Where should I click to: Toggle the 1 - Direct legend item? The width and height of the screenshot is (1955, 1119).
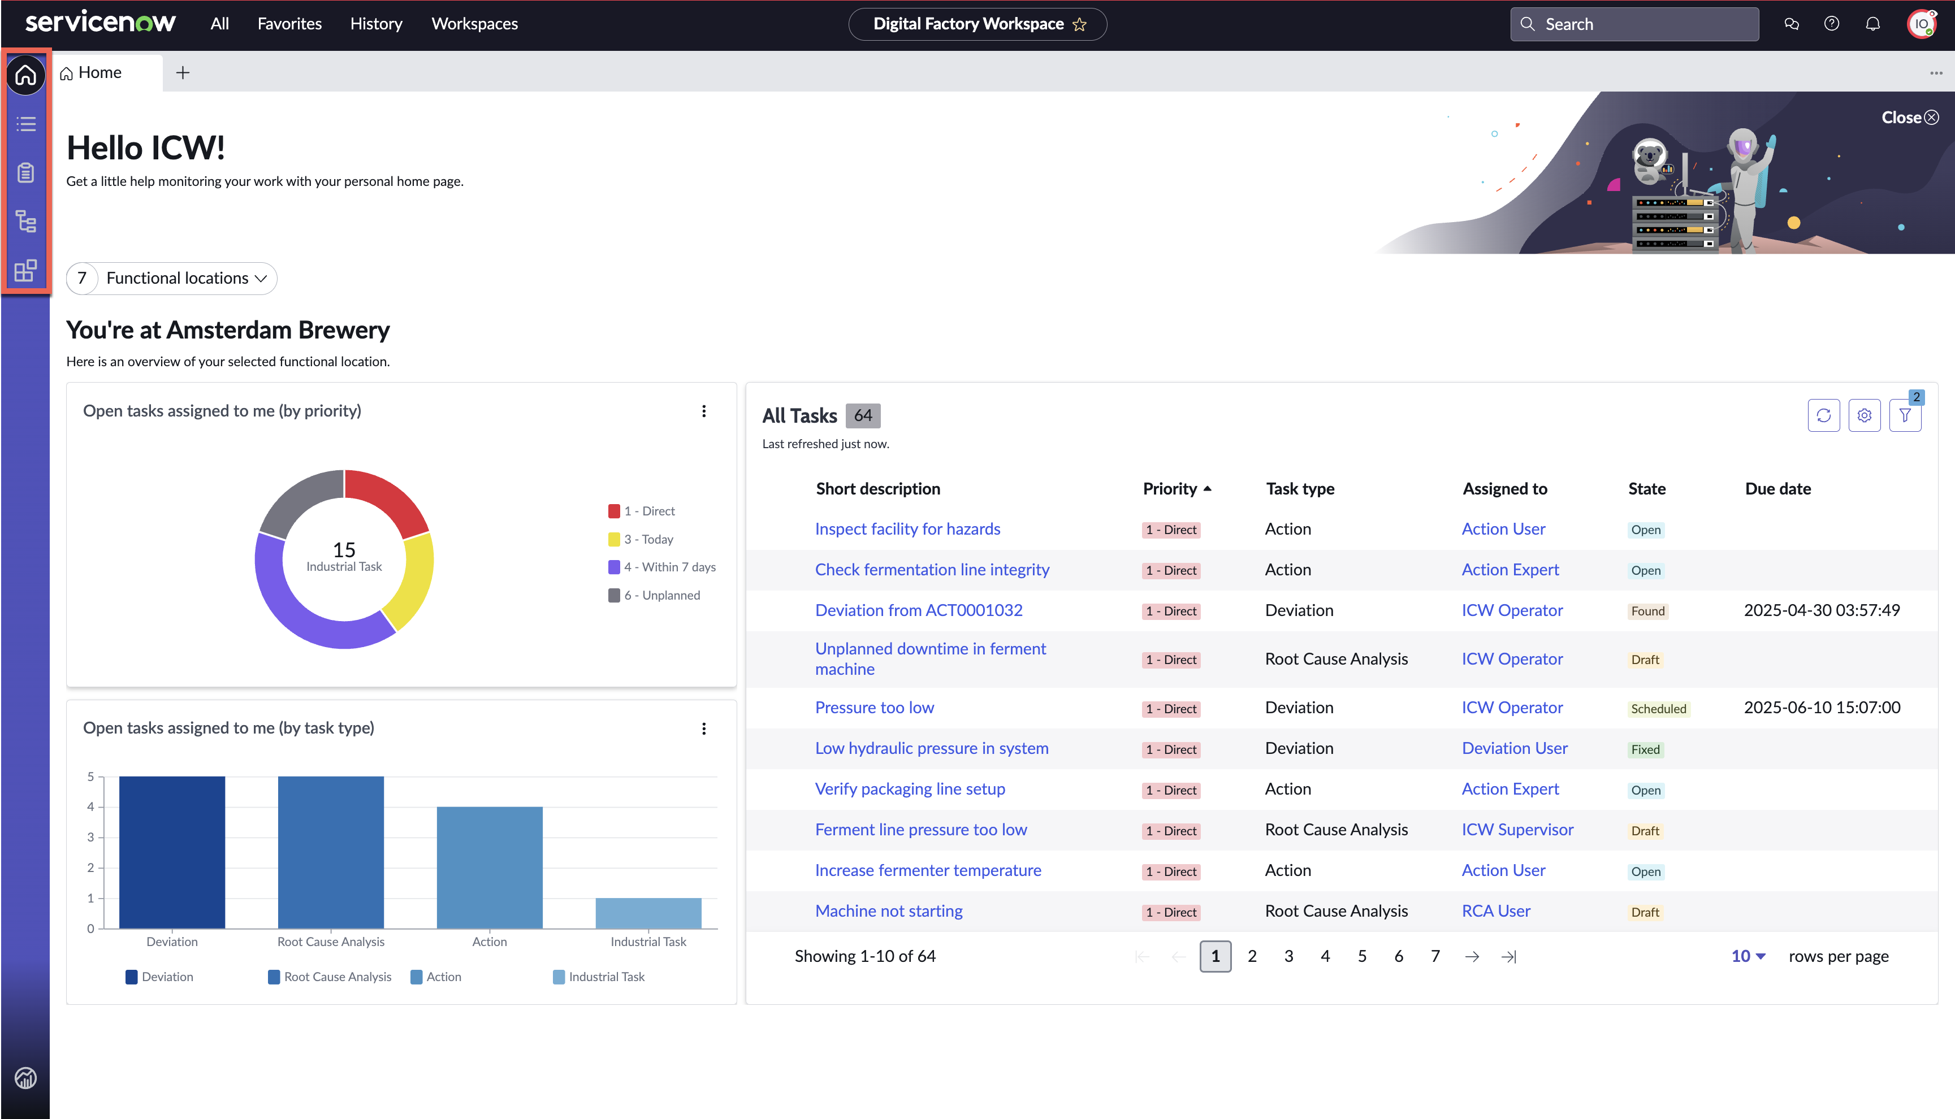[x=641, y=511]
